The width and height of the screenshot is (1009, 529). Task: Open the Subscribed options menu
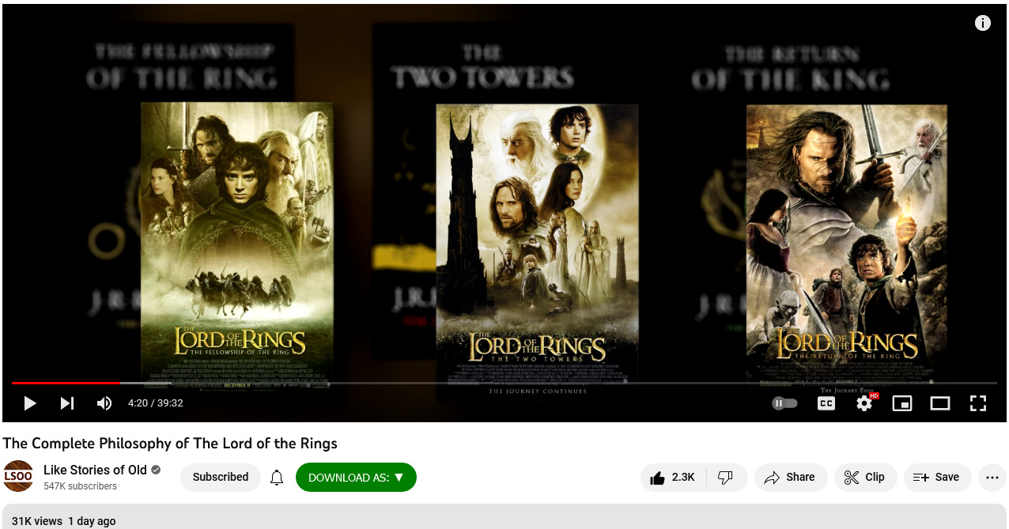[221, 478]
